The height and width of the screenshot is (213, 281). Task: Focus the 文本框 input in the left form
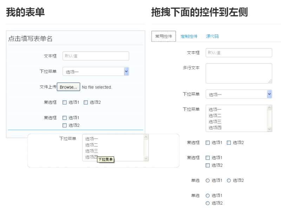click(96, 56)
